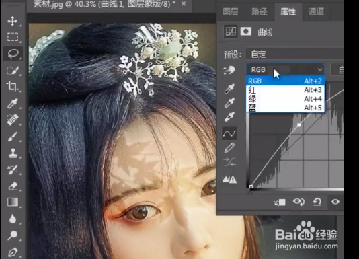Switch to the 通道 tab
The width and height of the screenshot is (359, 259).
[x=317, y=11]
